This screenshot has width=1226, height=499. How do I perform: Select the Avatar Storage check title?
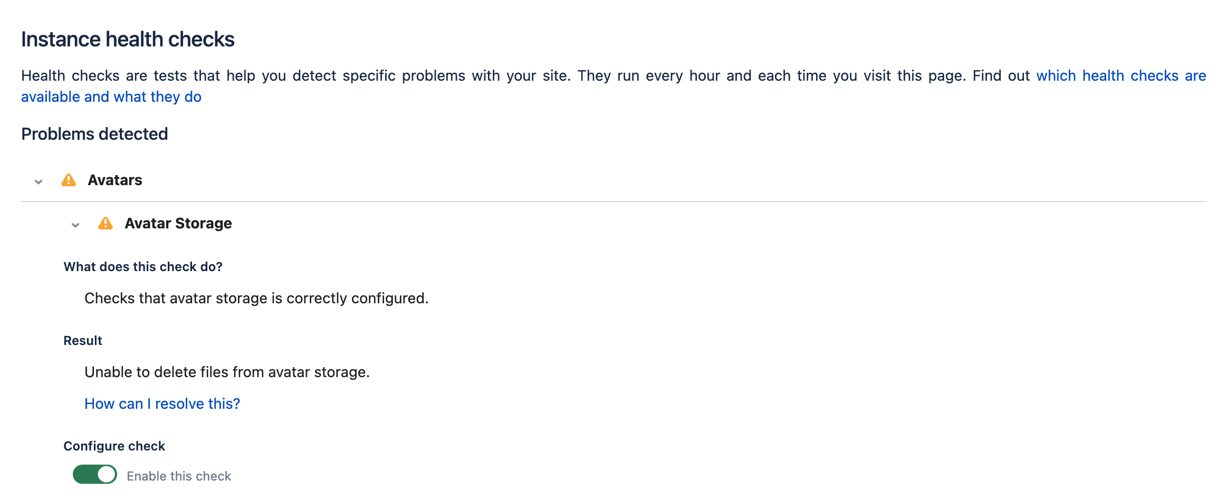coord(178,224)
